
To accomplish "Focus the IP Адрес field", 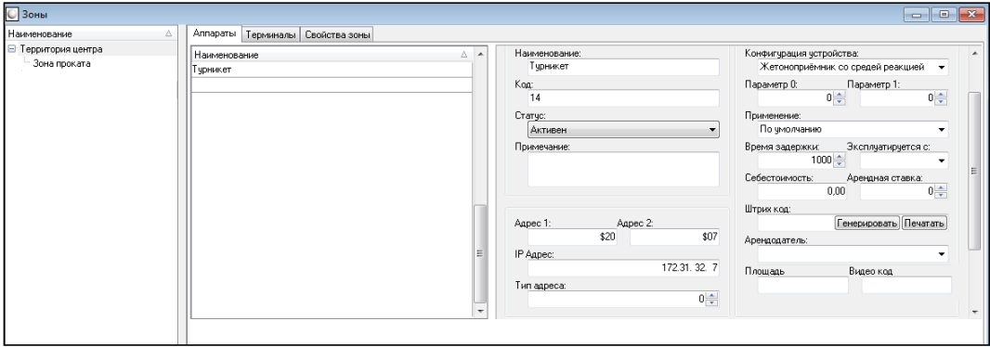I will coord(623,268).
